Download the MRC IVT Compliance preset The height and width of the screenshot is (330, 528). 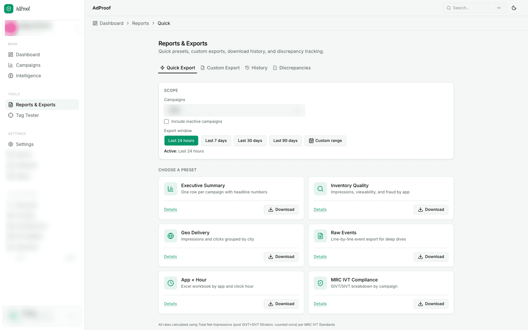pyautogui.click(x=431, y=304)
